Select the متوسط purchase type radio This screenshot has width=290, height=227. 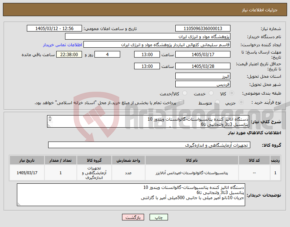(x=217, y=102)
